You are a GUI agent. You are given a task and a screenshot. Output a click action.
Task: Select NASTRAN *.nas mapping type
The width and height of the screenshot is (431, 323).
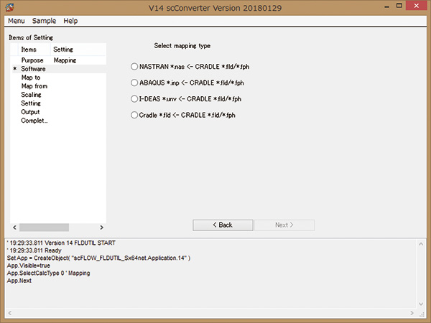point(190,67)
